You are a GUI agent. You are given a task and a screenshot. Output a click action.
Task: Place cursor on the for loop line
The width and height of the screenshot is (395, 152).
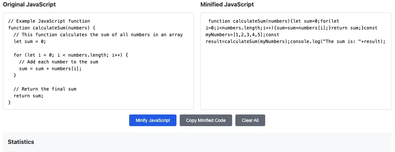pyautogui.click(x=71, y=55)
